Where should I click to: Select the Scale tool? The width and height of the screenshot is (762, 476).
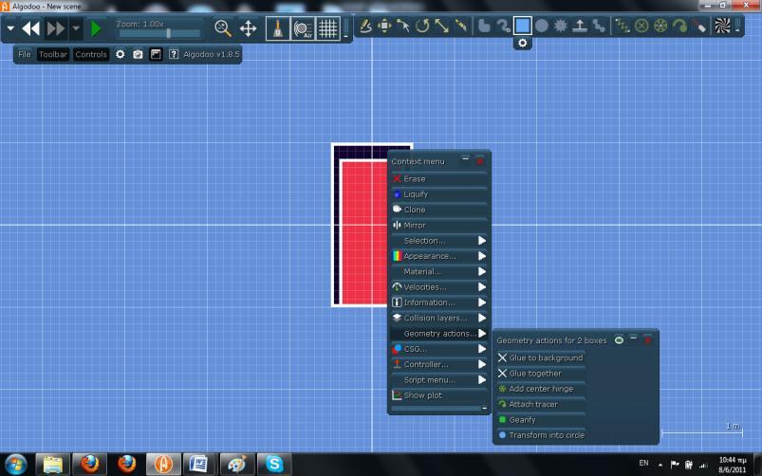coord(441,26)
